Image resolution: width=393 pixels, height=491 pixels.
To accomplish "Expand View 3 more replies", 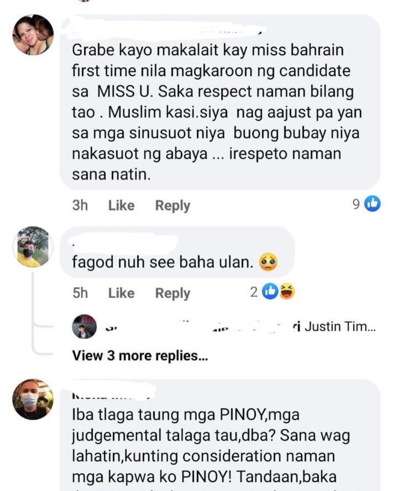I will [x=140, y=356].
